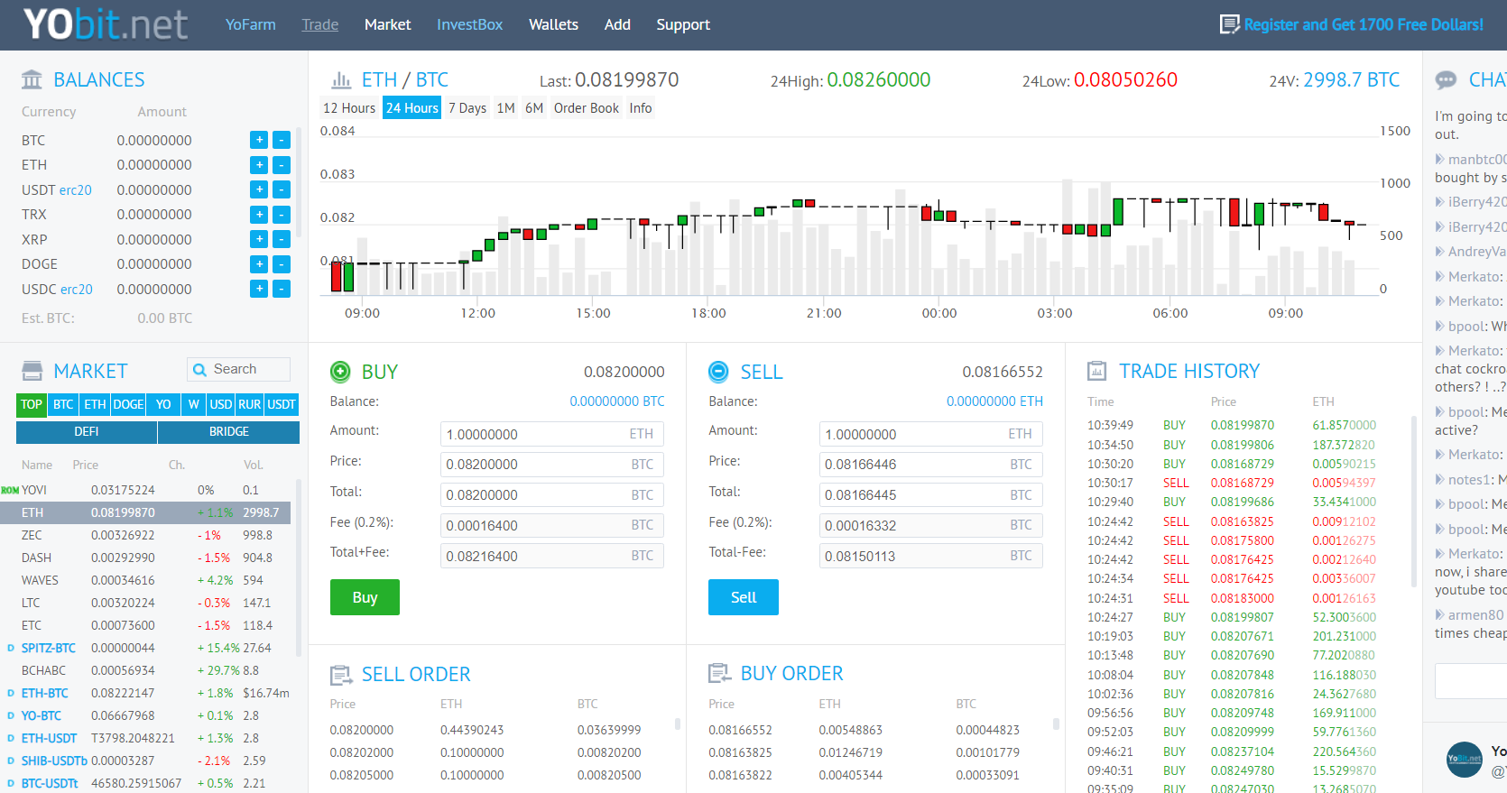The width and height of the screenshot is (1507, 793).
Task: Open the Support menu item
Action: pyautogui.click(x=683, y=24)
